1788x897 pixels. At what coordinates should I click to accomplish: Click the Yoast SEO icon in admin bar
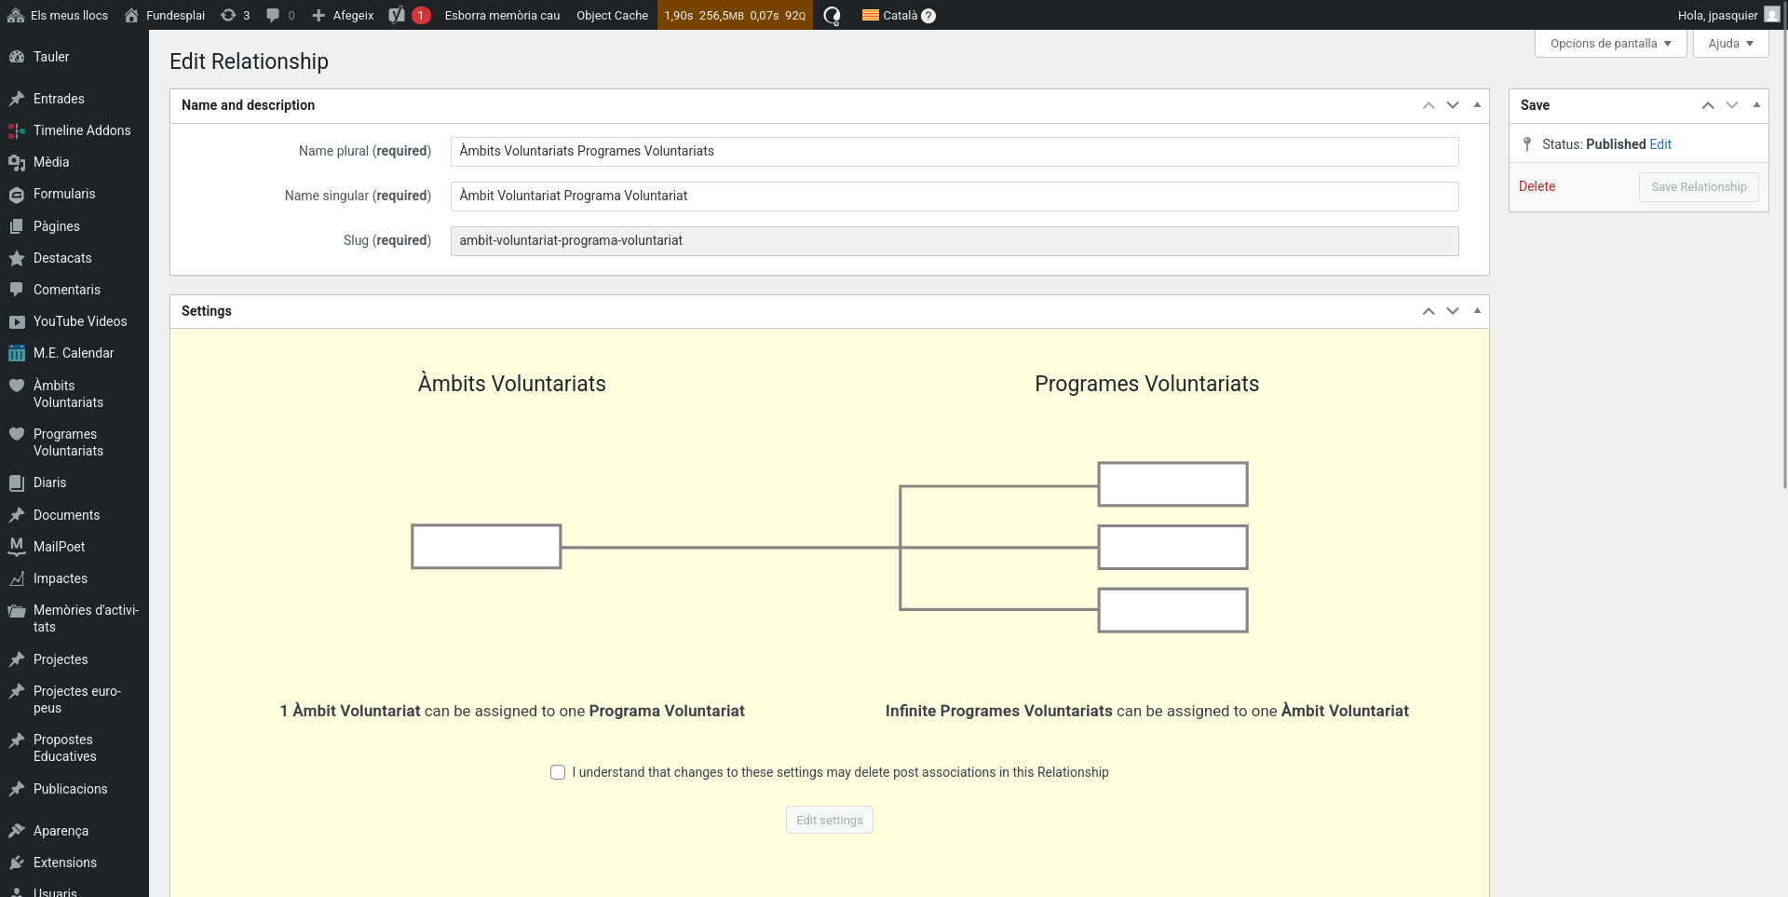[x=398, y=15]
